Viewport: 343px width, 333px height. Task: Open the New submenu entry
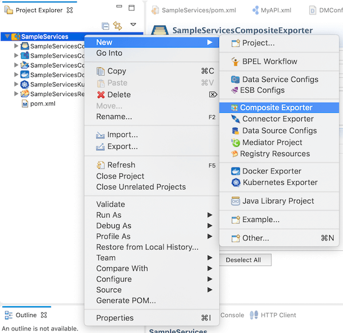tap(151, 42)
